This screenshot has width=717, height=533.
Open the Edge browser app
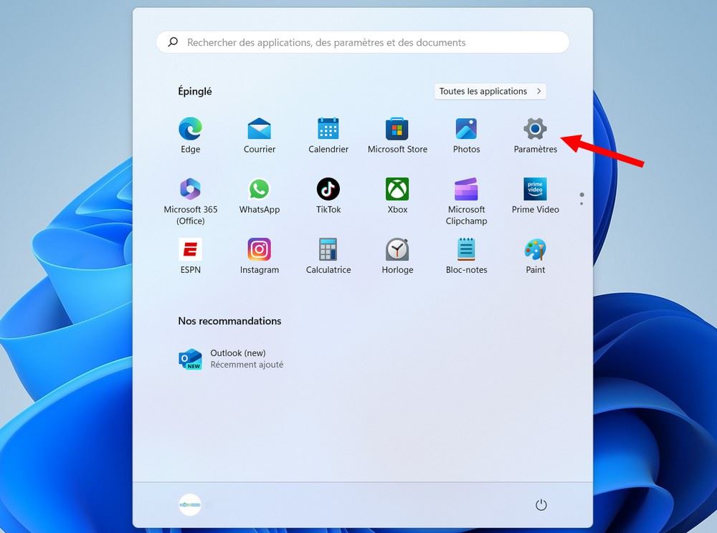click(x=190, y=135)
